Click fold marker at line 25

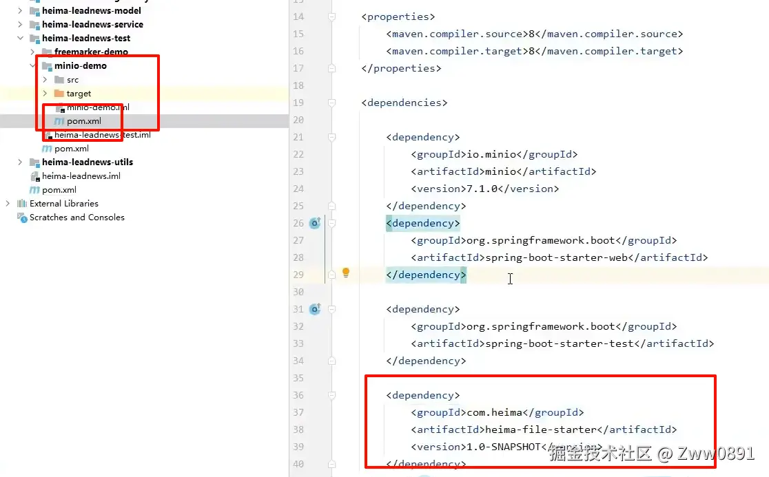tap(331, 206)
